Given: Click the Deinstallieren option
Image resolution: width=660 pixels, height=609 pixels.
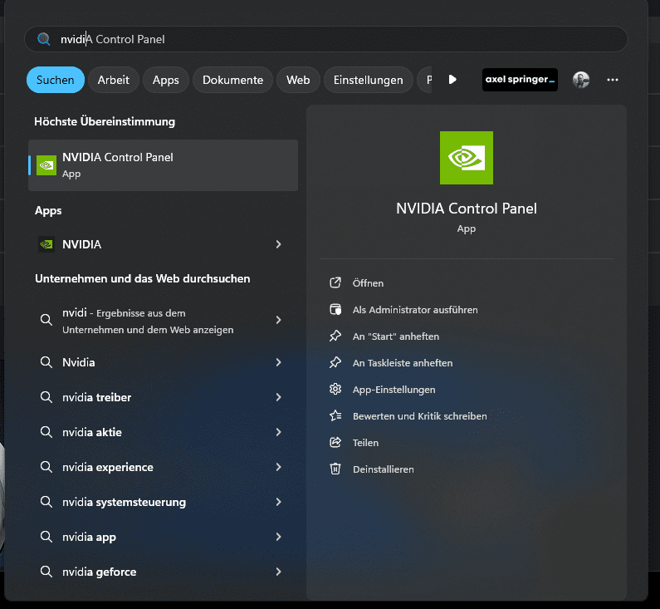Looking at the screenshot, I should pos(383,469).
